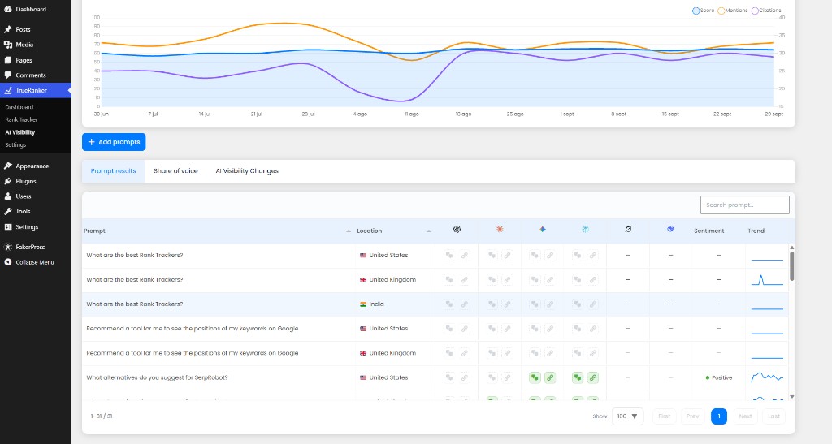Click the First pagination button
832x444 pixels.
[x=665, y=416]
